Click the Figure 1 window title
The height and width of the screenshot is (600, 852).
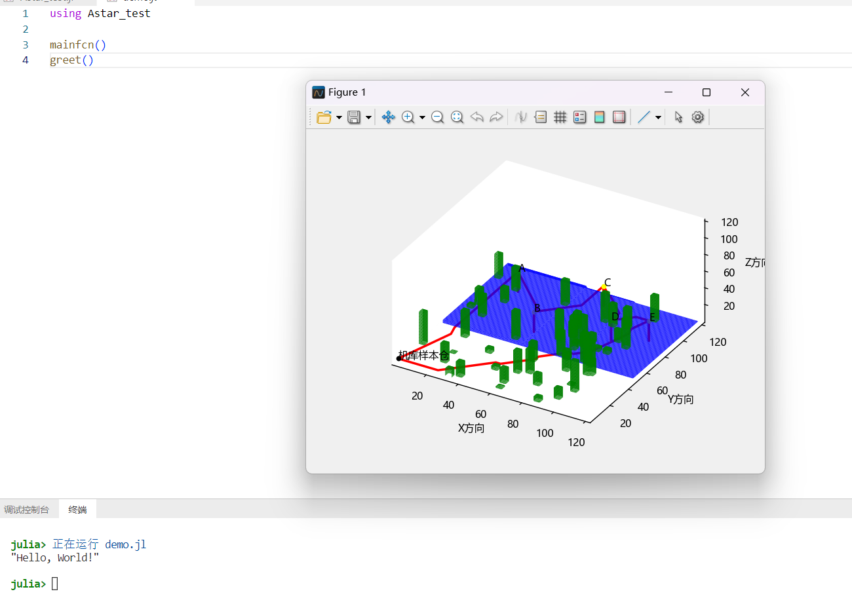(x=347, y=92)
